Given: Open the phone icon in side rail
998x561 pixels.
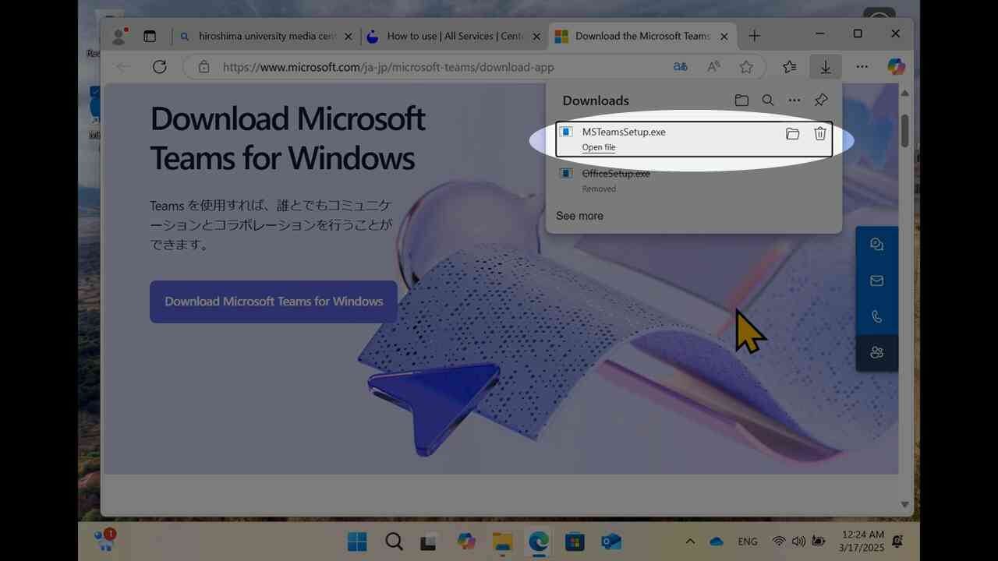Looking at the screenshot, I should 877,316.
